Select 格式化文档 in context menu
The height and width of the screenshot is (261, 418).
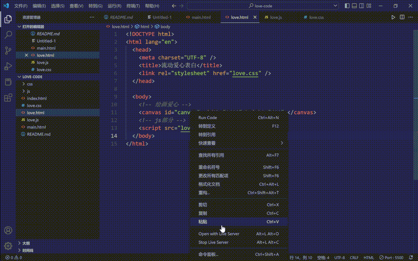click(x=239, y=184)
